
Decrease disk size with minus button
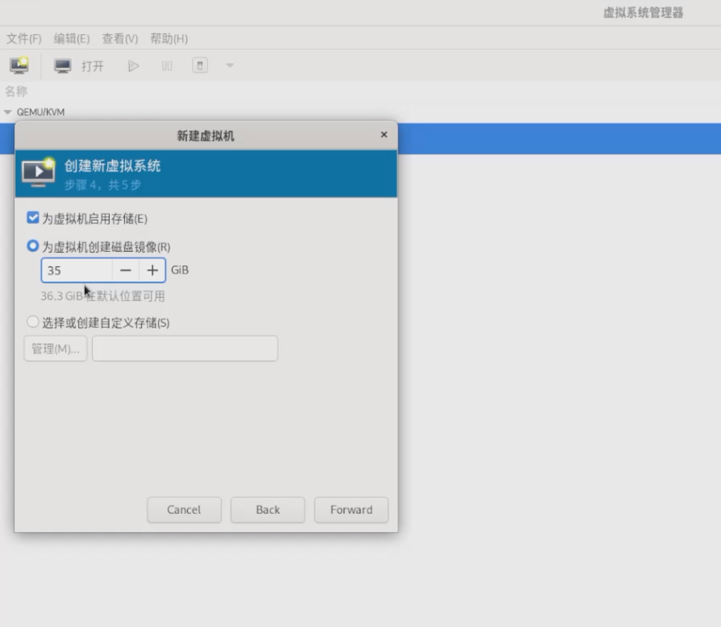coord(125,270)
